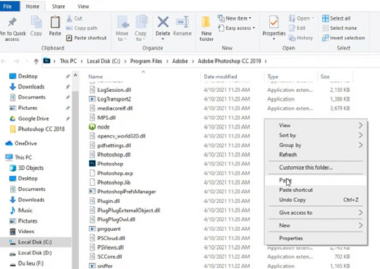Select the Home tab
The width and height of the screenshot is (380, 269).
(33, 7)
